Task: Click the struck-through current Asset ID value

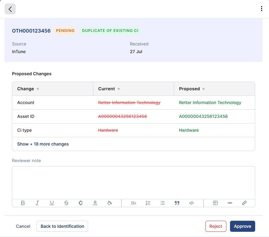Action: point(122,116)
